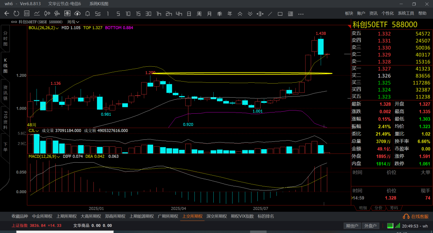The height and width of the screenshot is (233, 433).
Task: Select the 15 minute period
Action: pos(138,14)
